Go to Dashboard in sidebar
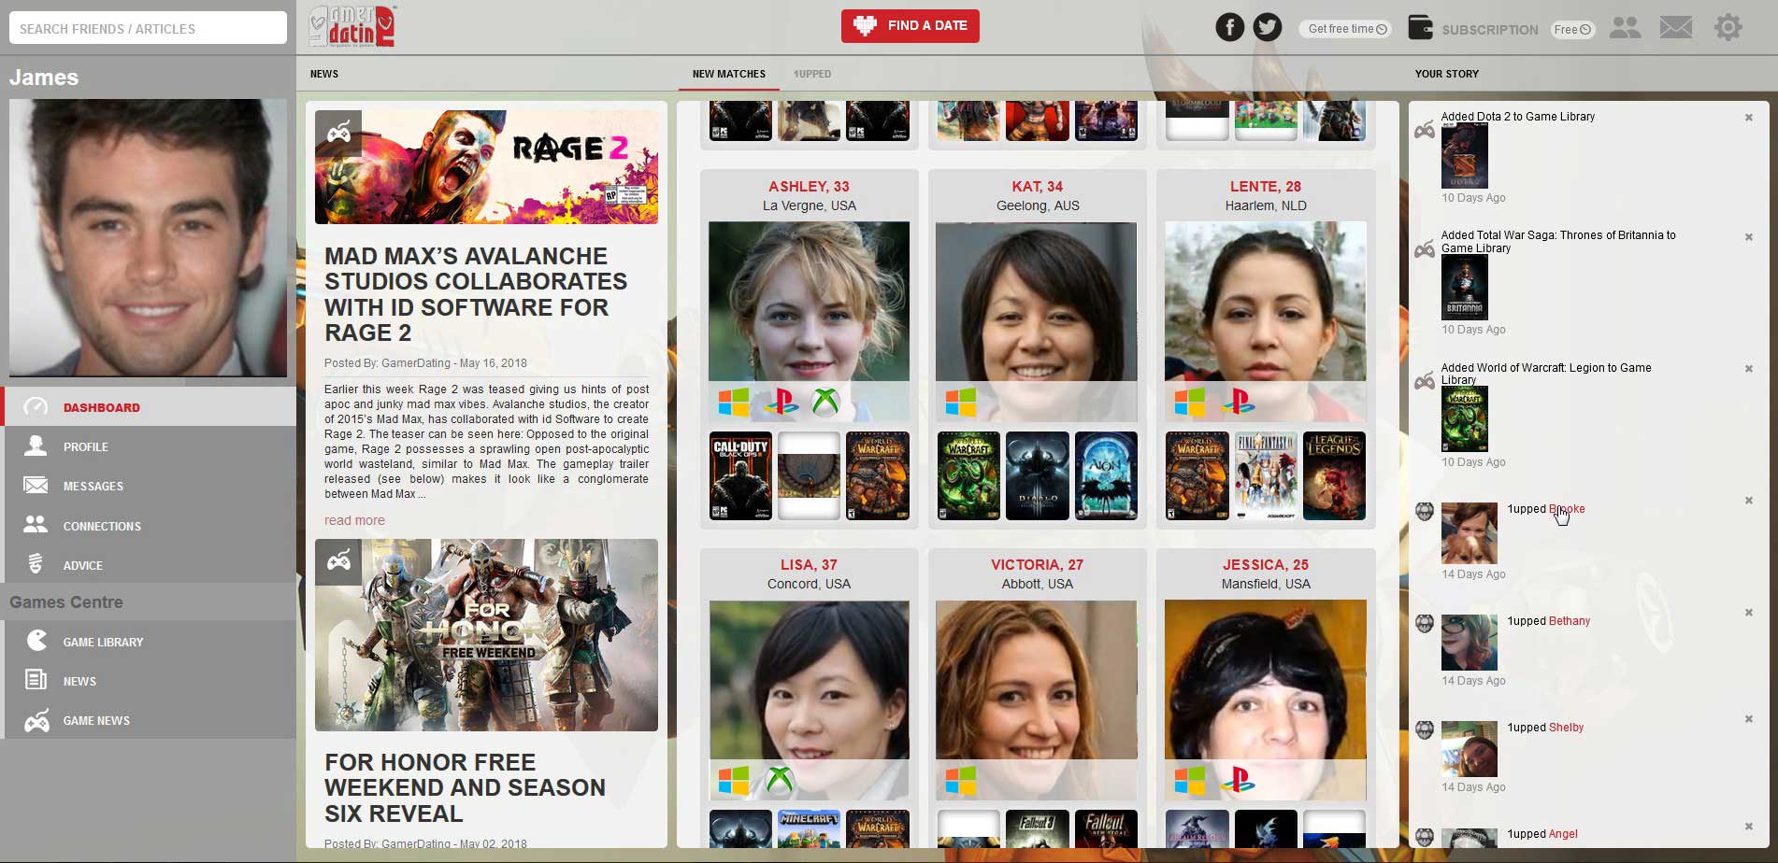This screenshot has height=863, width=1778. pyautogui.click(x=150, y=407)
